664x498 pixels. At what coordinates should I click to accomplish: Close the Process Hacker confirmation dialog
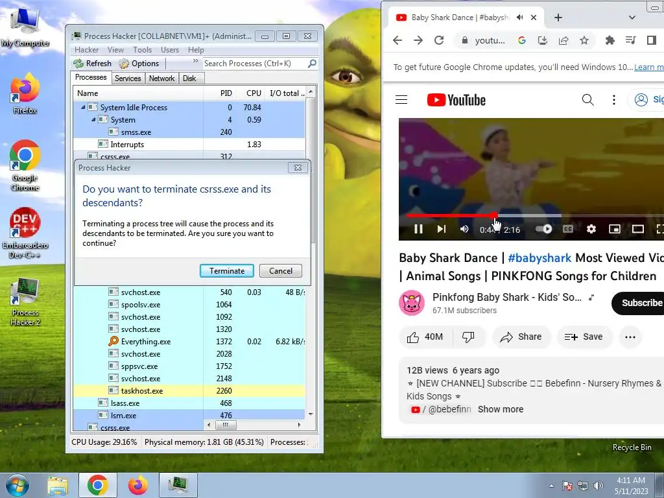coord(298,168)
